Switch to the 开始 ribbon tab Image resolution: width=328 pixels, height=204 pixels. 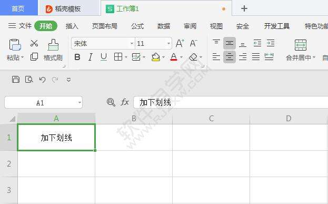click(x=46, y=26)
